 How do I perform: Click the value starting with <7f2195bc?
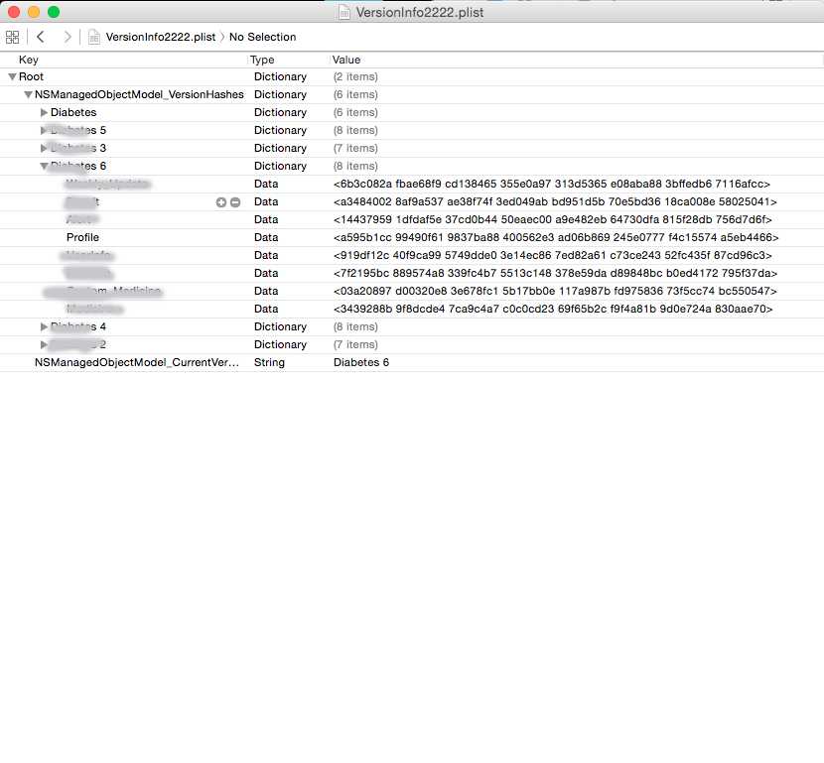[555, 273]
